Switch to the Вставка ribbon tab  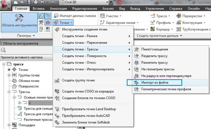coord(39,9)
